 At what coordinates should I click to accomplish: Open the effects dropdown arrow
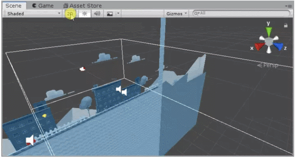tap(118, 14)
